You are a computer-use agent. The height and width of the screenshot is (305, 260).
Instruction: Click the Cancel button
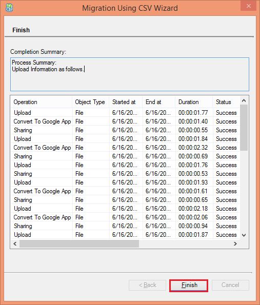[x=230, y=285]
